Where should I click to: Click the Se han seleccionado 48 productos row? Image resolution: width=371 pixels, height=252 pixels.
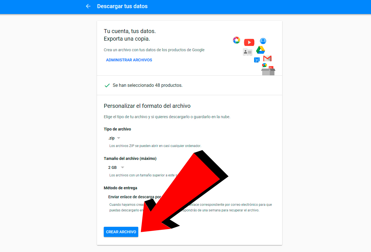(148, 85)
